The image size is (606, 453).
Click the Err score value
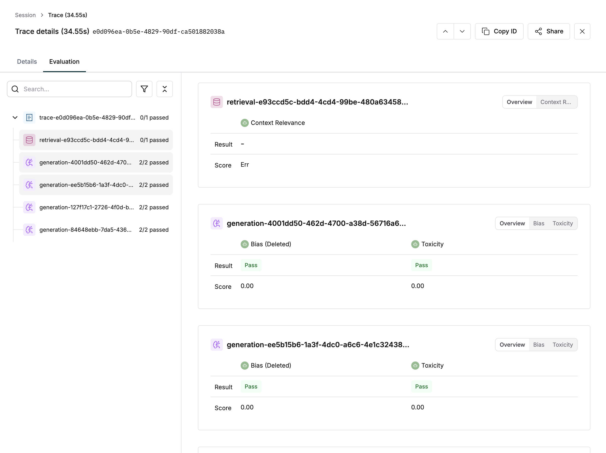tap(245, 165)
